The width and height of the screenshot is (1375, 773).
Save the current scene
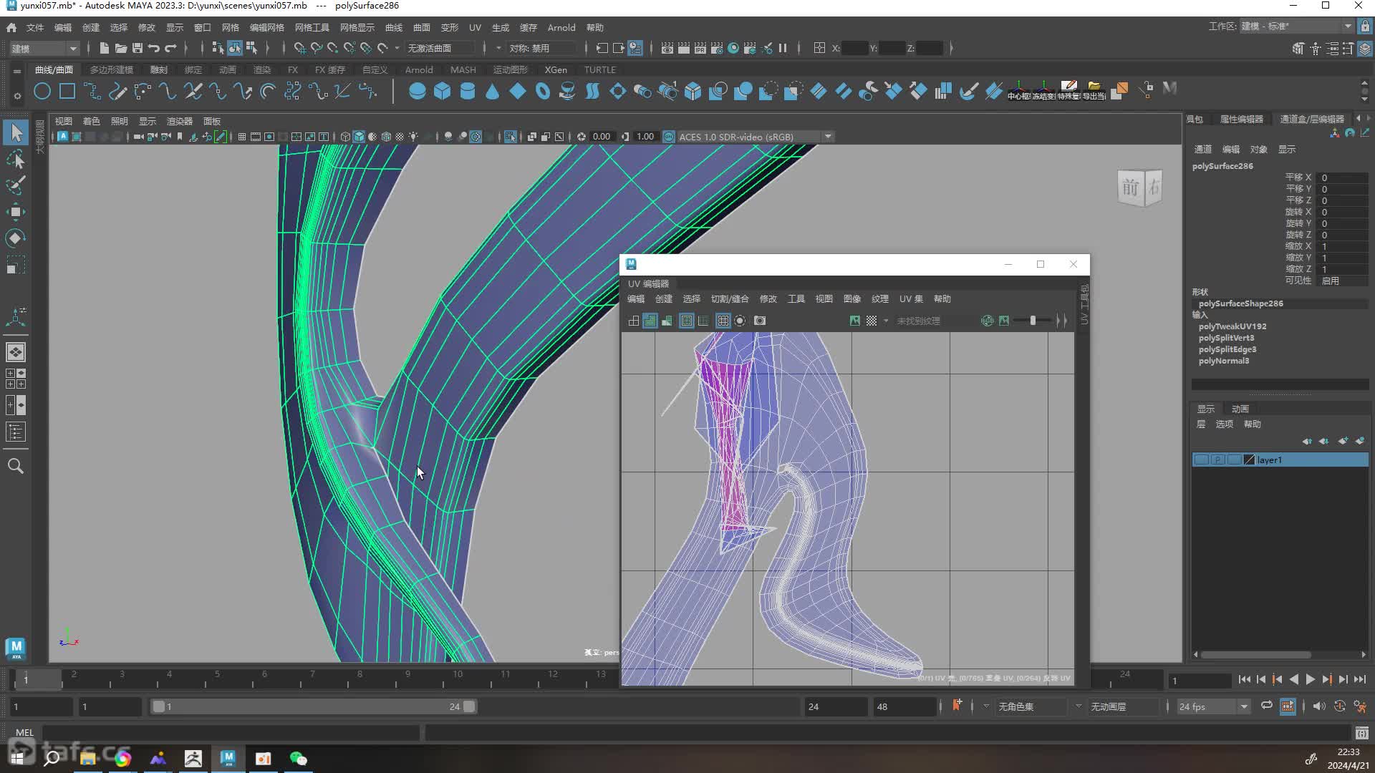click(137, 48)
